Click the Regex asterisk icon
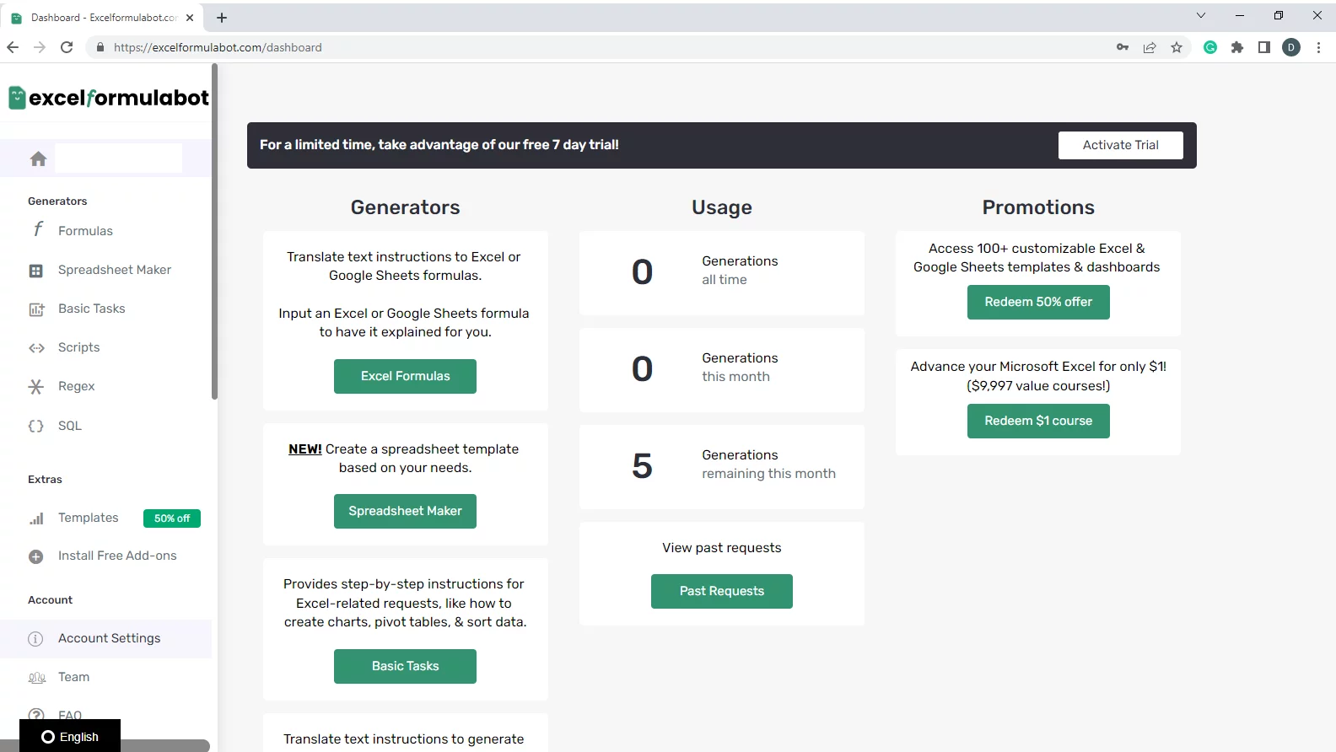The height and width of the screenshot is (752, 1336). pyautogui.click(x=36, y=387)
